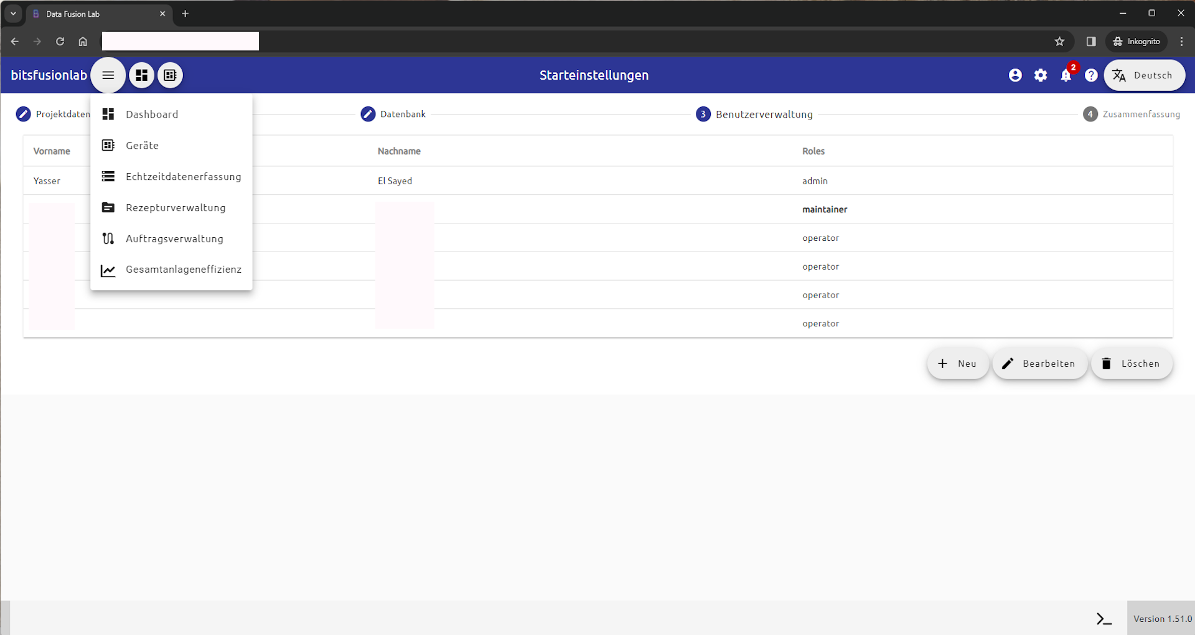The height and width of the screenshot is (635, 1195).
Task: Open Echtzeitdatenerfassung menu entry
Action: pyautogui.click(x=183, y=177)
